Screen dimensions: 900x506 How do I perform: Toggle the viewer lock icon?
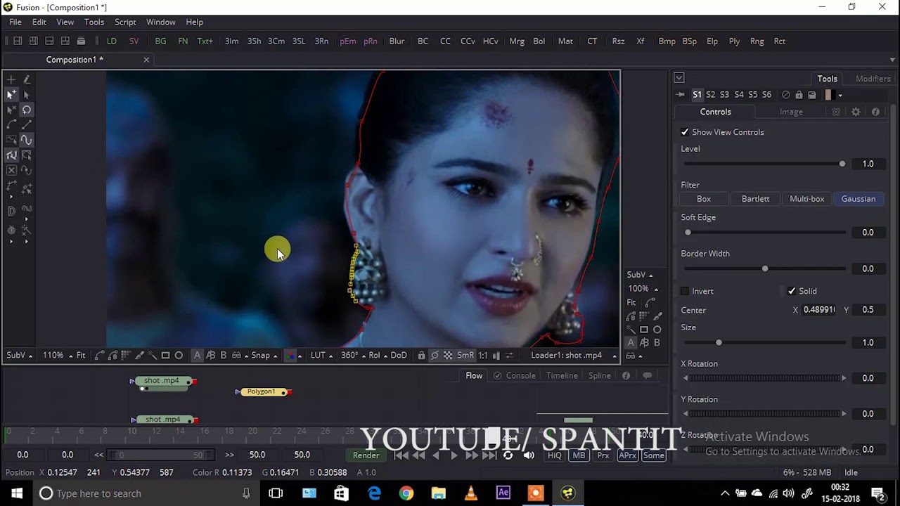[x=421, y=356]
